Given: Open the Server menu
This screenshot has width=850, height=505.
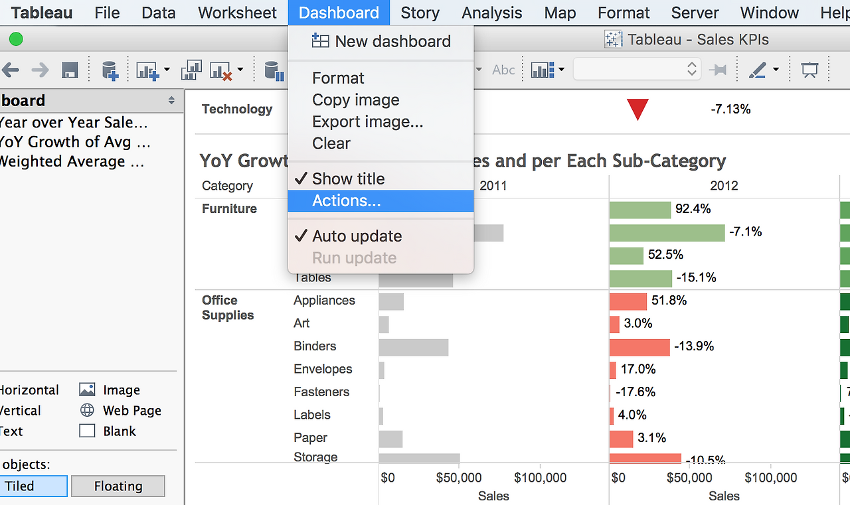Looking at the screenshot, I should (695, 13).
